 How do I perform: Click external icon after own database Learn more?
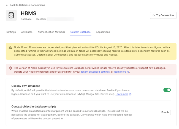[x=130, y=94]
